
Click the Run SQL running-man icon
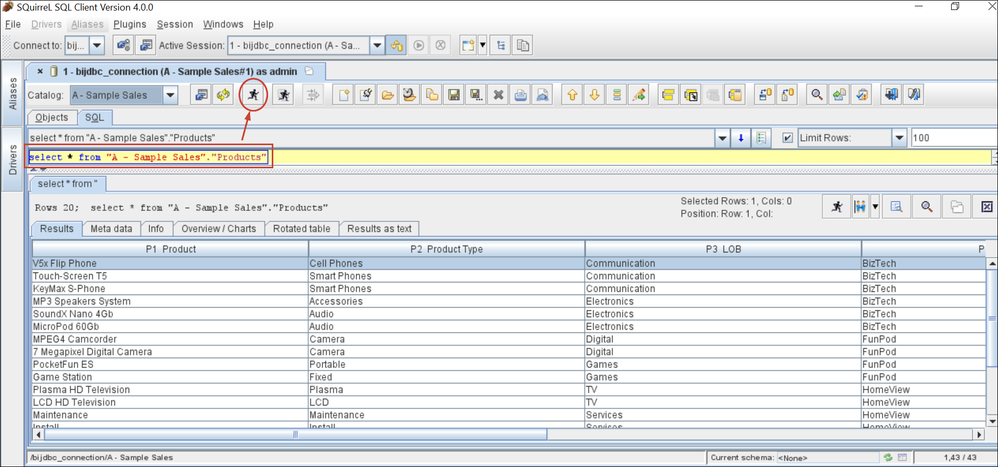coord(253,95)
